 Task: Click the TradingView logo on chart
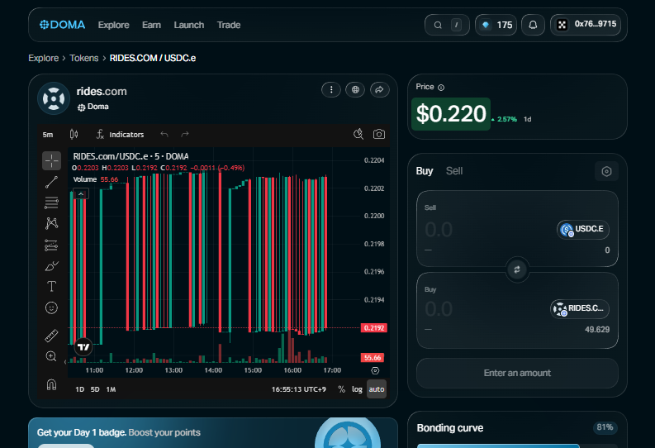[83, 347]
